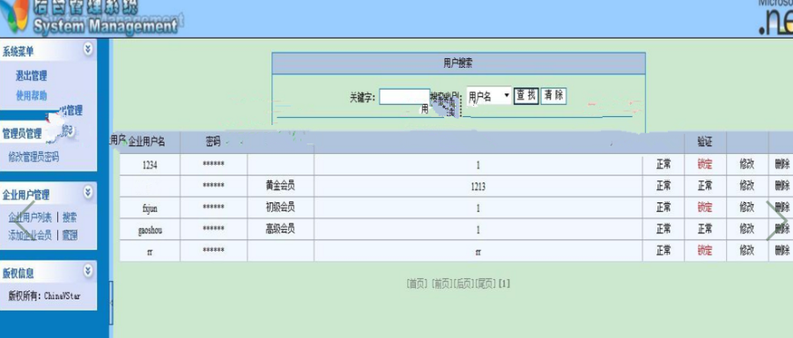Screen dimensions: 793x338
Task: Click the 查找 search button
Action: pos(527,96)
